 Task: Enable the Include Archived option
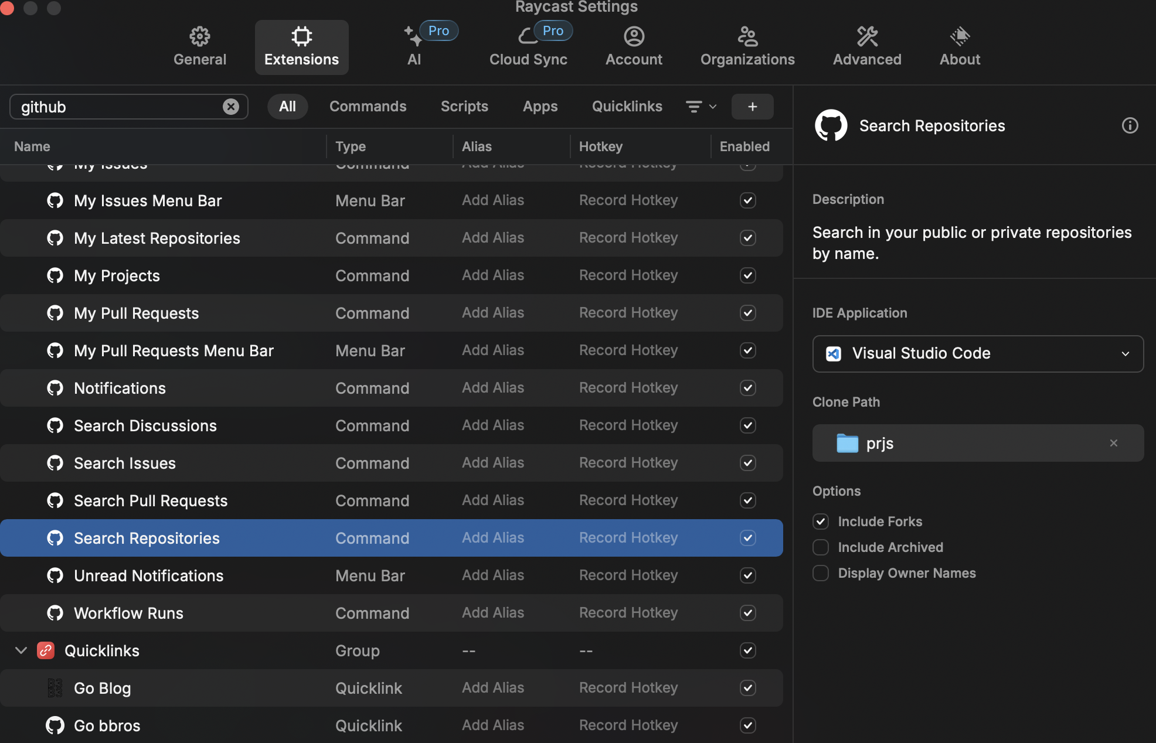pos(821,547)
